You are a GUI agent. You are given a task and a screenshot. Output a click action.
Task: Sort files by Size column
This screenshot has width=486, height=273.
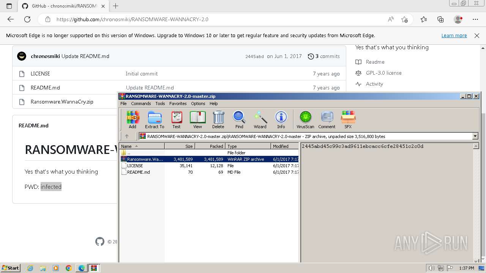(x=180, y=146)
